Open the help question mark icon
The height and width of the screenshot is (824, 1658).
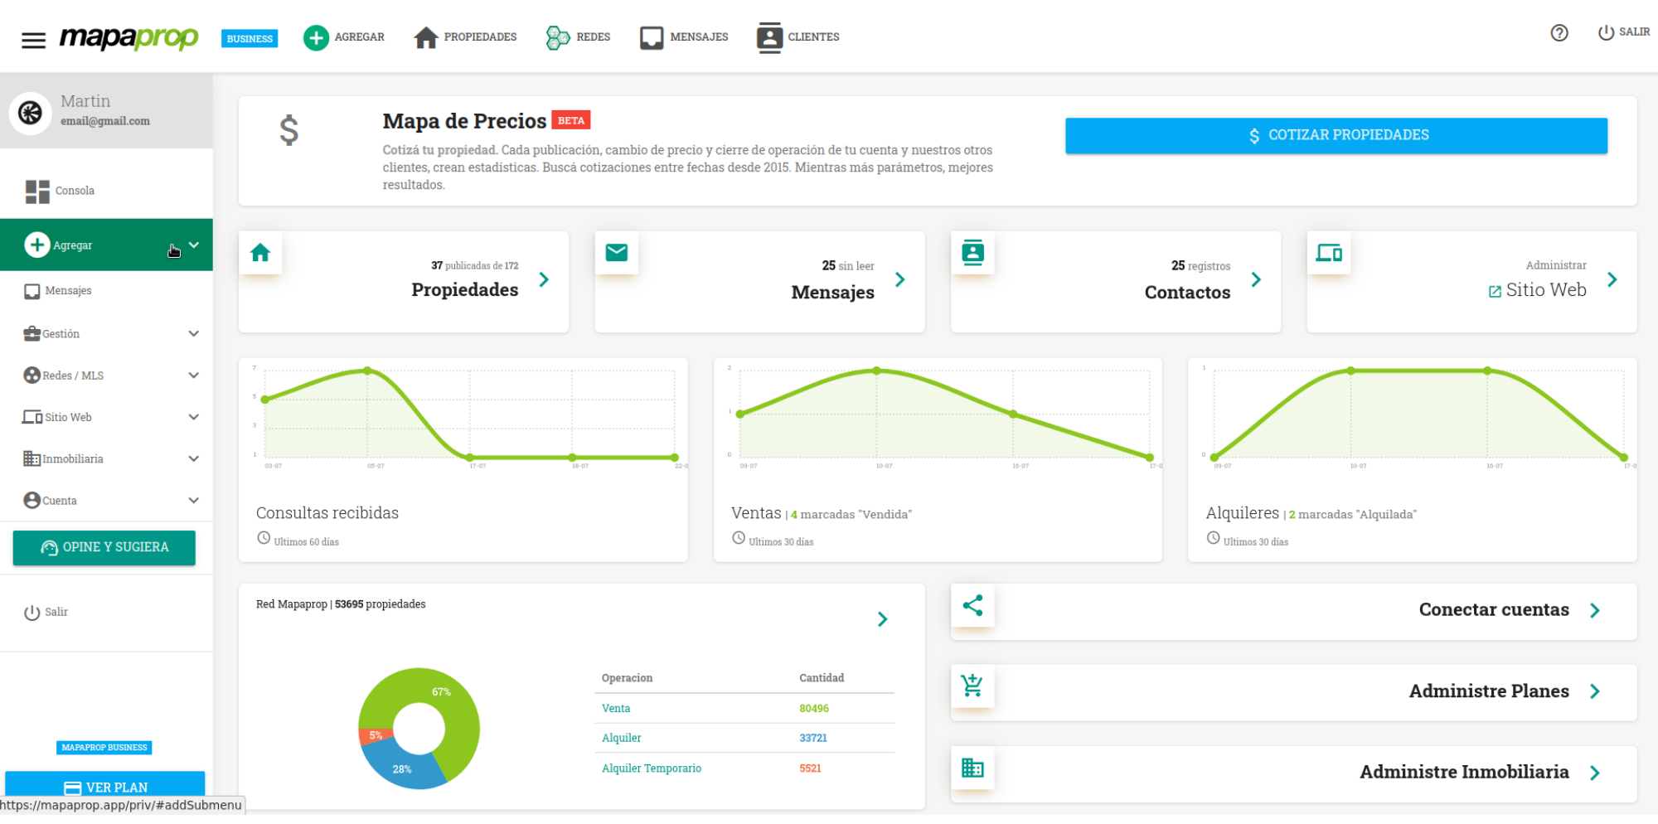point(1559,32)
